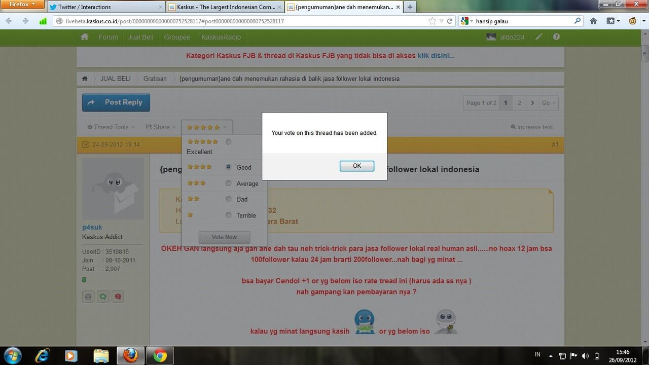Click the #1 post number link

[x=555, y=145]
